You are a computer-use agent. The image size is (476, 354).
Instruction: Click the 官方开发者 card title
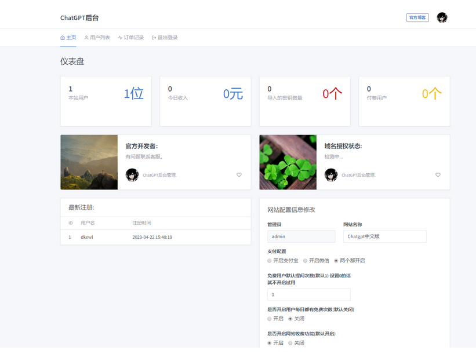click(x=142, y=146)
